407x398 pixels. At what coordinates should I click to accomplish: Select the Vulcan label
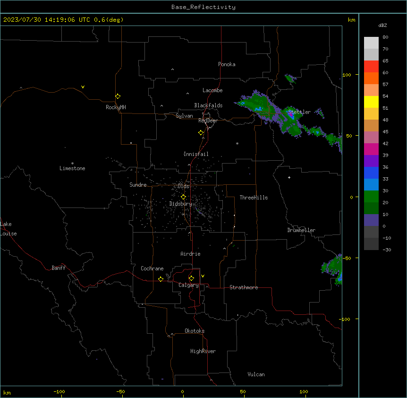pos(256,374)
